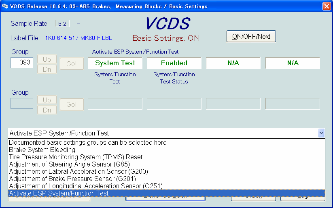Click the Basic Settings: ON status text
This screenshot has height=208, width=333.
(166, 38)
